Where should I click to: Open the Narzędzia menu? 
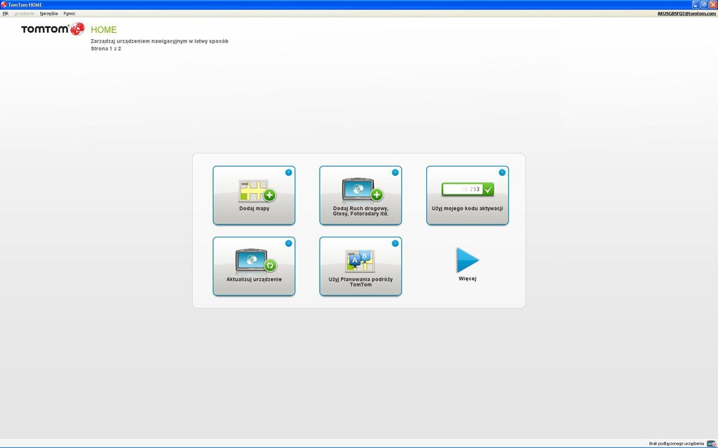(49, 13)
